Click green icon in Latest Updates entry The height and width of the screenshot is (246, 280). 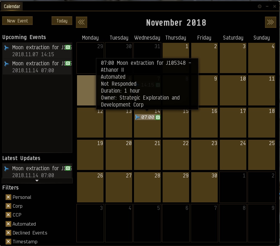68,168
